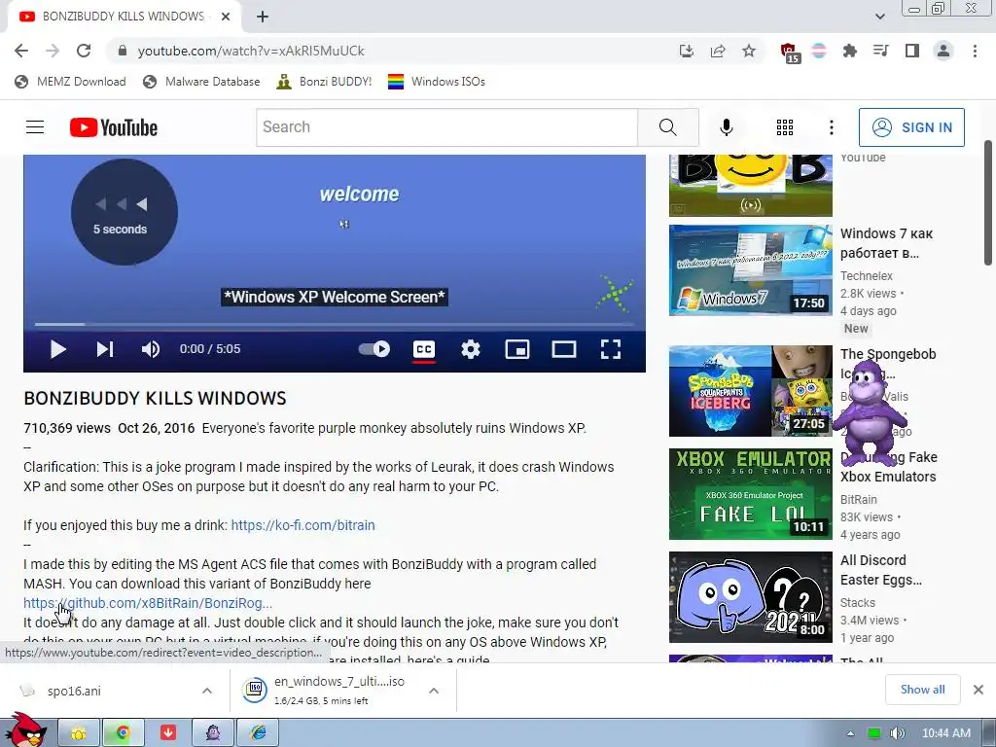
Task: Open the Extensions puzzle piece menu
Action: click(850, 51)
